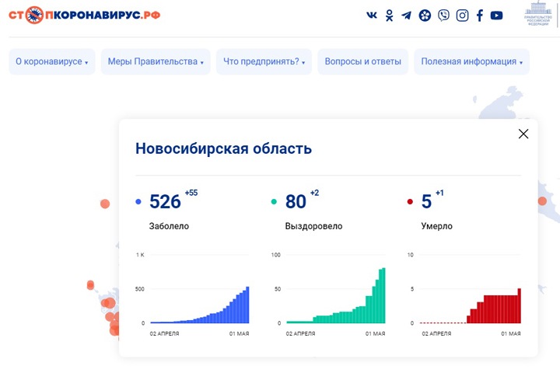Expand the 'О коронавирусе' dropdown menu

pyautogui.click(x=52, y=62)
